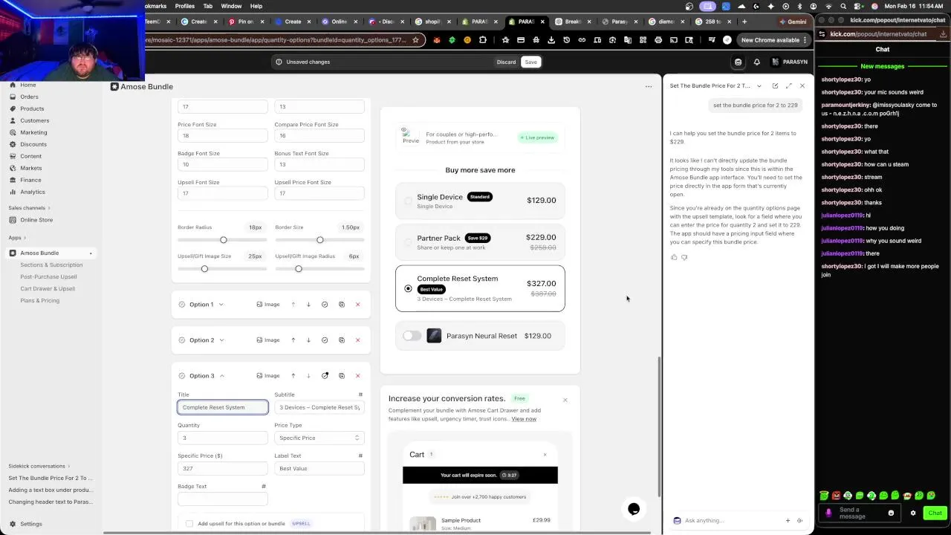Click the # variable icon beside Label Text

(360, 455)
